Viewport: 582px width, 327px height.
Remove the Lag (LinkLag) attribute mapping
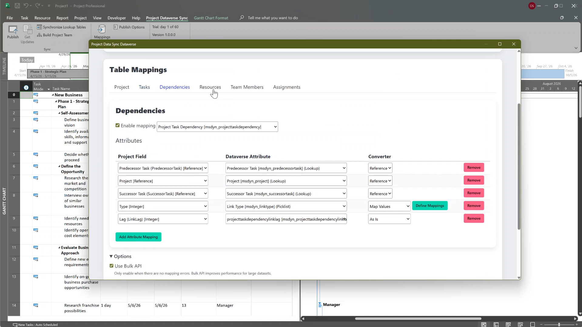pos(474,219)
